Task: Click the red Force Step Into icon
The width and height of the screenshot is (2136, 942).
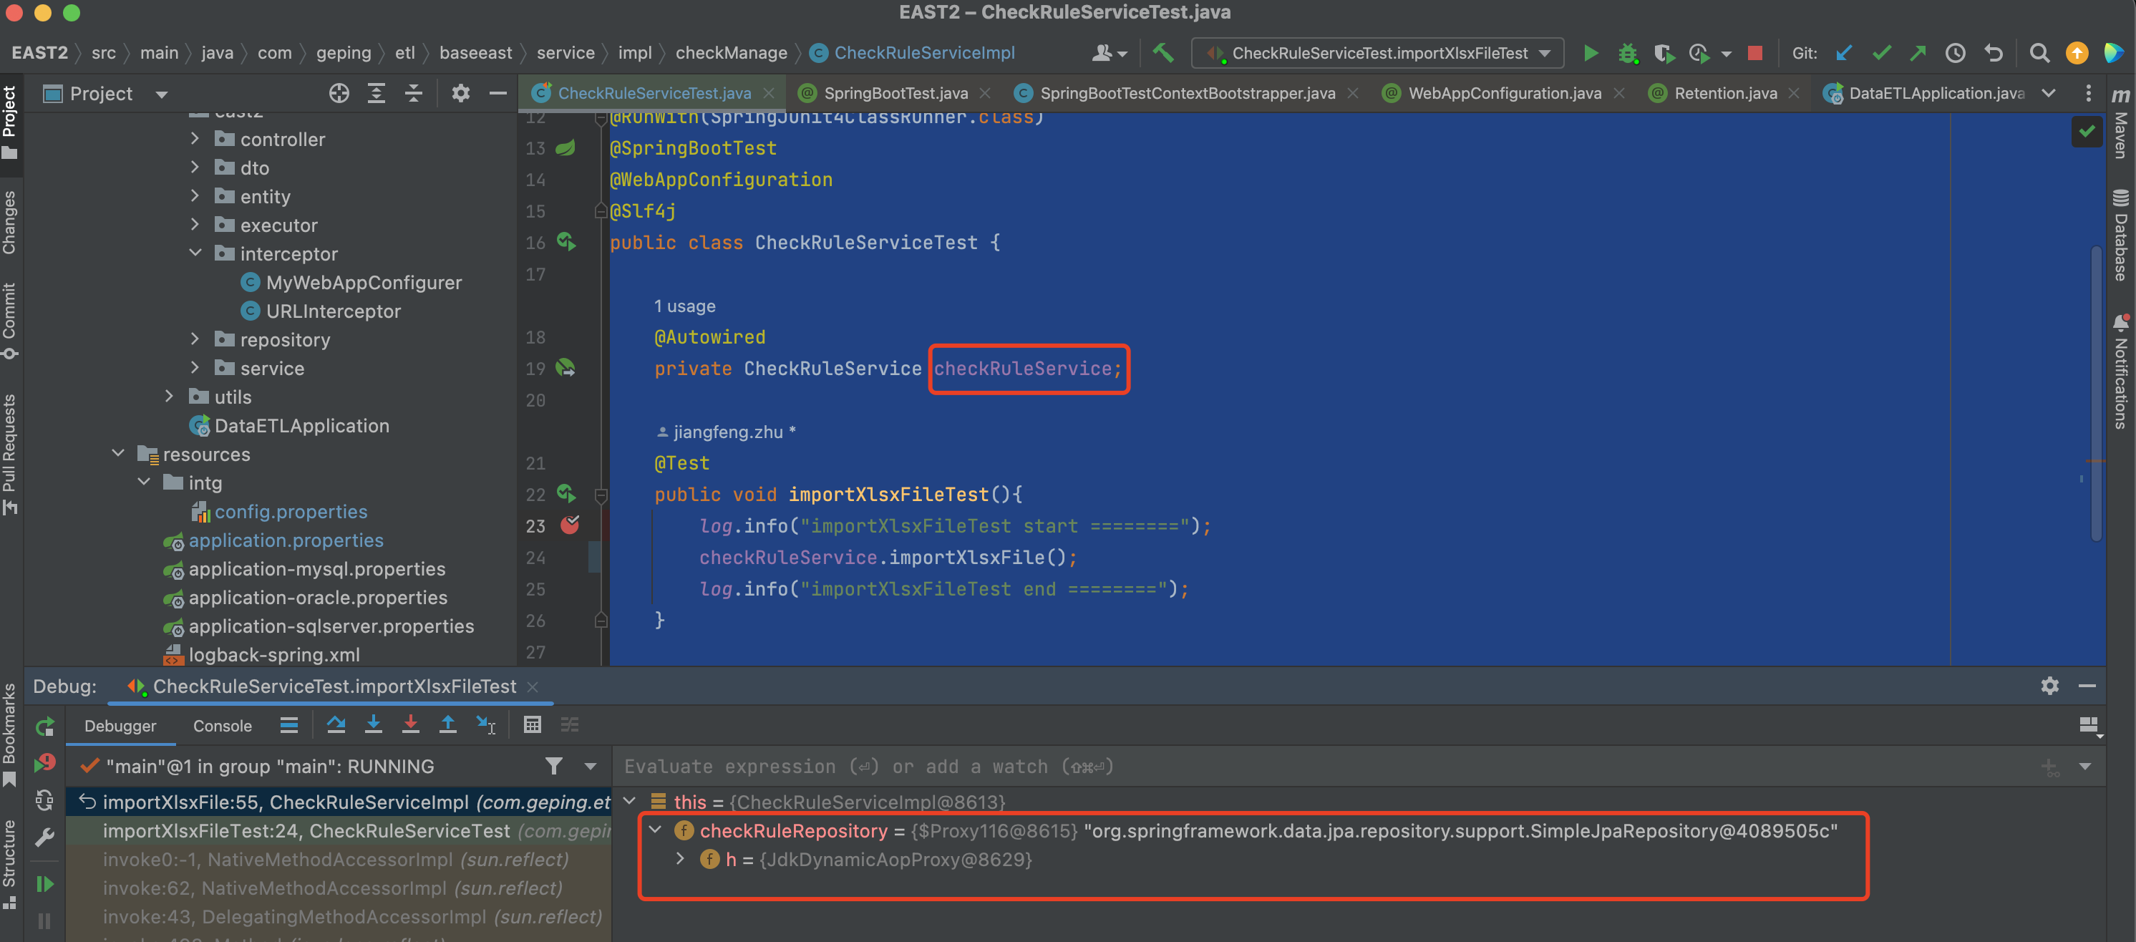Action: (410, 724)
